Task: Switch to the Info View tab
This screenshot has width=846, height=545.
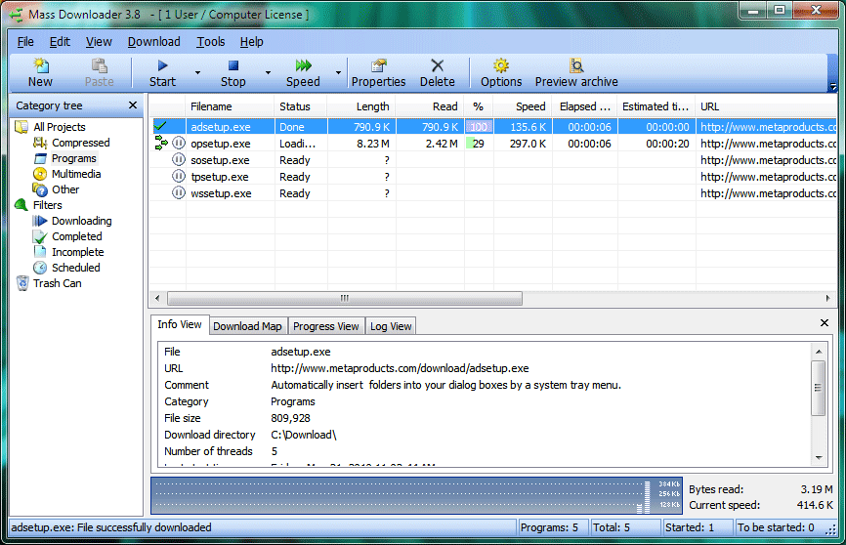Action: pyautogui.click(x=180, y=325)
